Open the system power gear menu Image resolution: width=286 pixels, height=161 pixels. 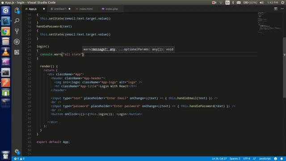tap(282, 3)
